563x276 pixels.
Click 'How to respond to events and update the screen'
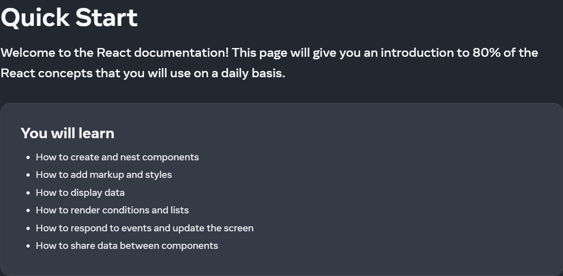coord(145,228)
